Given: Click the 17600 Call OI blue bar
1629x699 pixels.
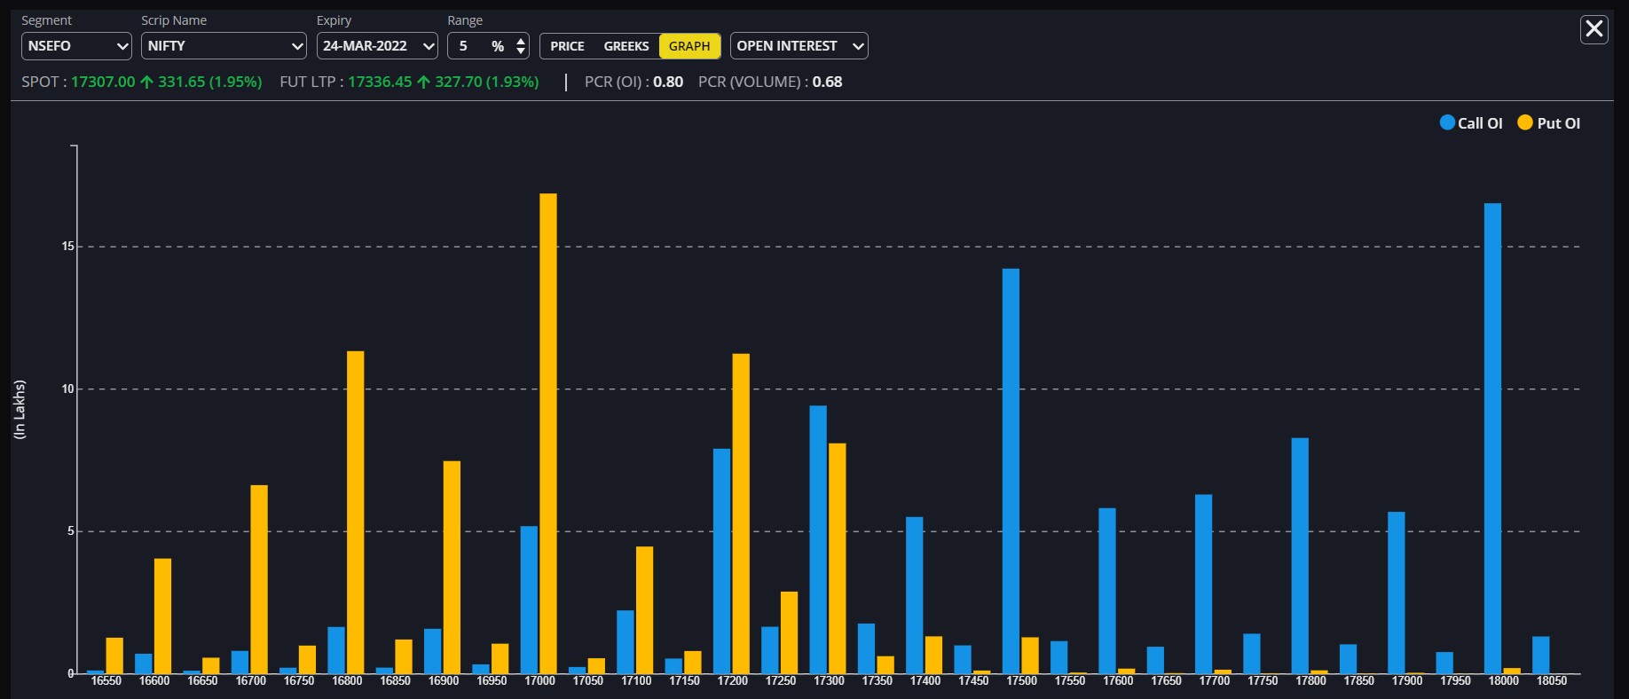Looking at the screenshot, I should pyautogui.click(x=1107, y=591).
